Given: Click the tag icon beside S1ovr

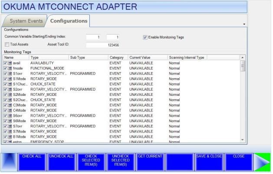Looking at the screenshot, I should pos(10,74).
